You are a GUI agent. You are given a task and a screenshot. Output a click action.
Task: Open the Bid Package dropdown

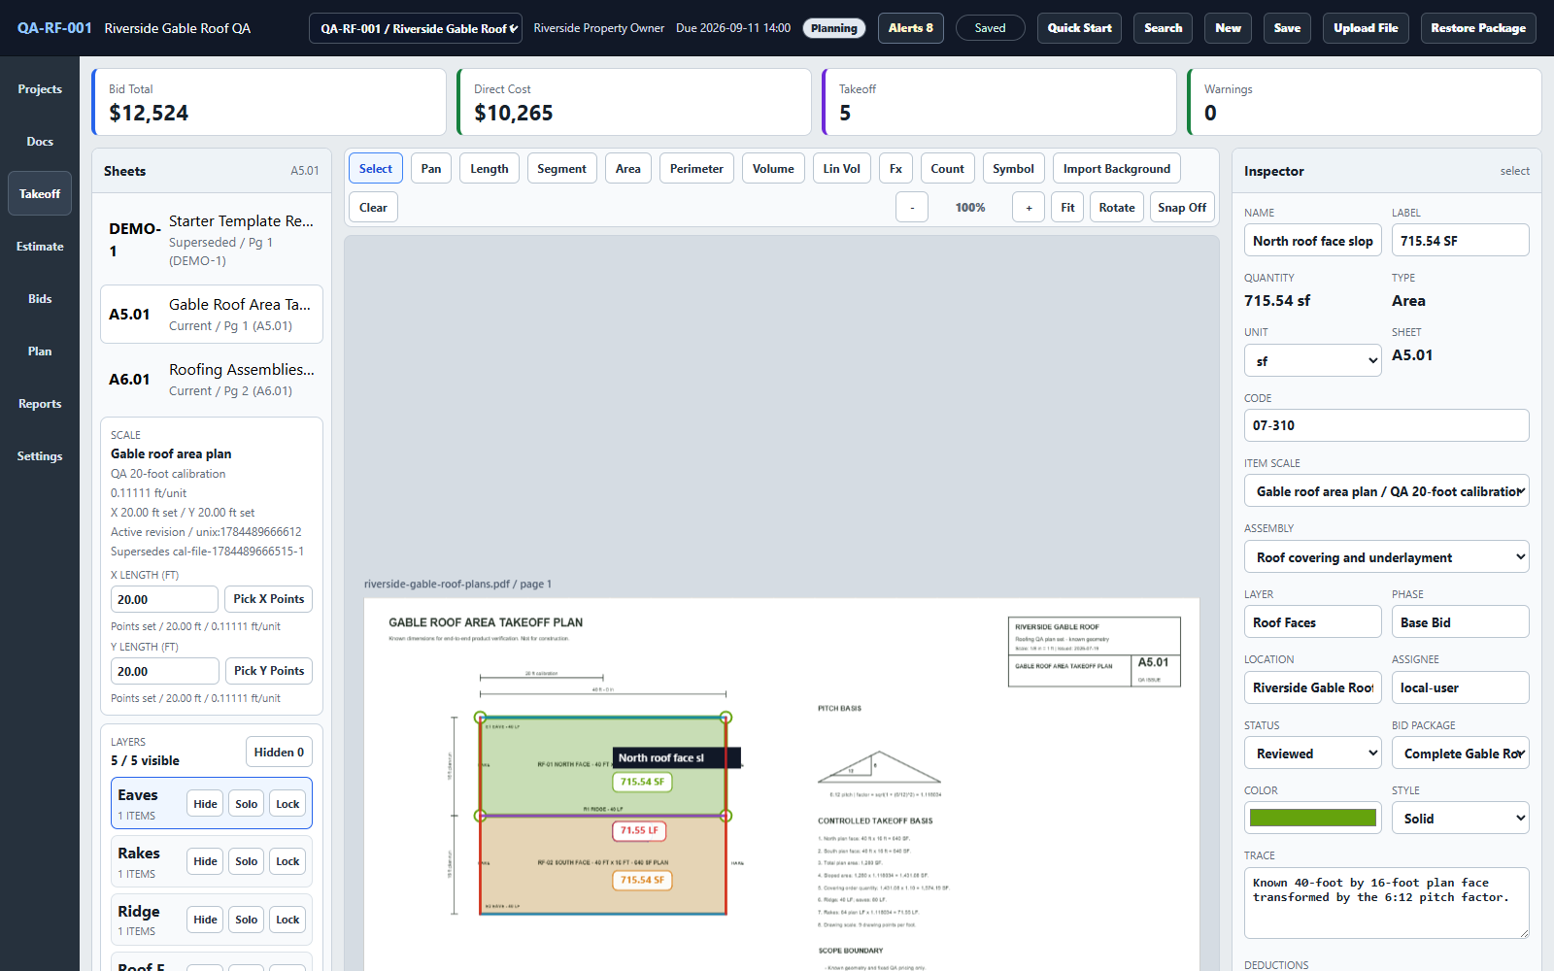pyautogui.click(x=1461, y=753)
